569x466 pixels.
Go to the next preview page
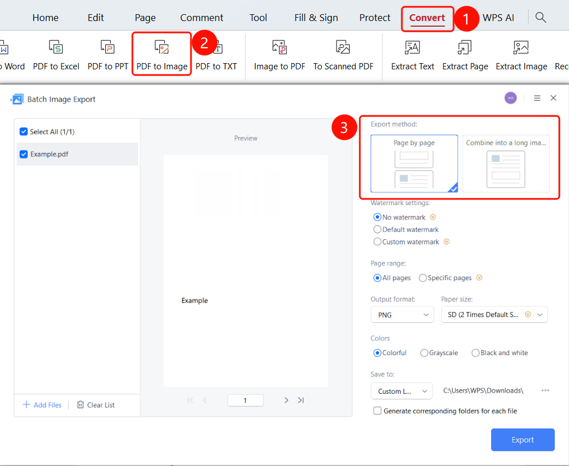pyautogui.click(x=286, y=400)
